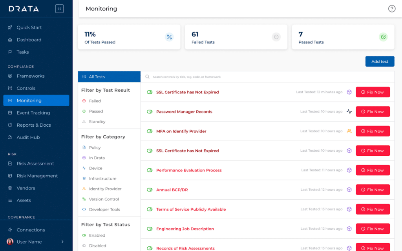Click Fix Now for Engineering Job Description
The height and width of the screenshot is (251, 402).
tap(373, 229)
